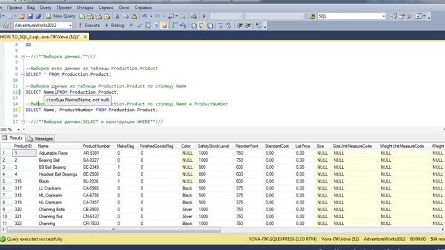This screenshot has width=445, height=250.
Task: Open file with the folder icon
Action: [x=22, y=16]
